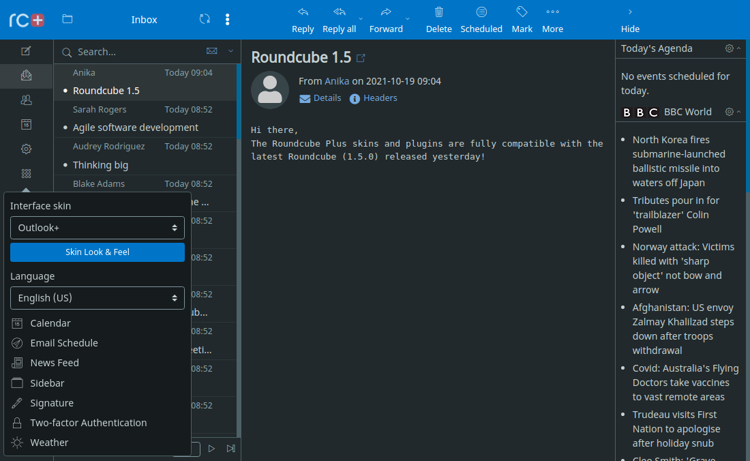The image size is (750, 461).
Task: Collapse the Today's Agenda panel
Action: (738, 48)
